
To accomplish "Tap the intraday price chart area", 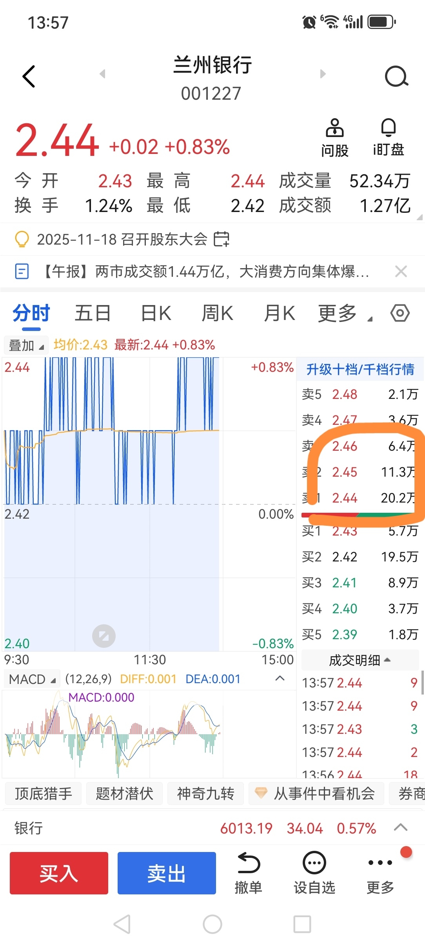I will click(149, 504).
